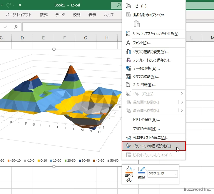Screen dimensions: 214x194
Task: Expand the グループ化(G) submenu arrow
Action: tap(182, 94)
